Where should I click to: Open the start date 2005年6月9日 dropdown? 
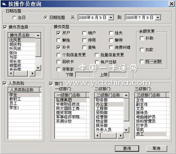coord(111,18)
